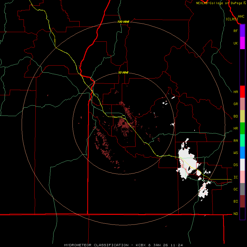Click the UK magenta legend swatch
The height and width of the screenshot is (247, 247).
tap(242, 43)
